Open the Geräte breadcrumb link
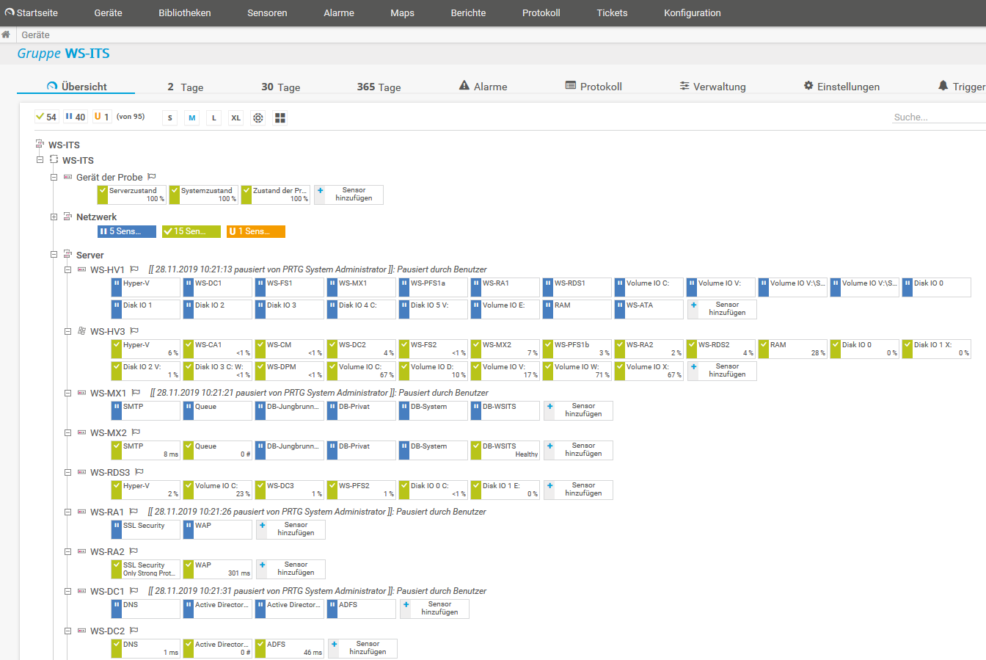 click(35, 35)
